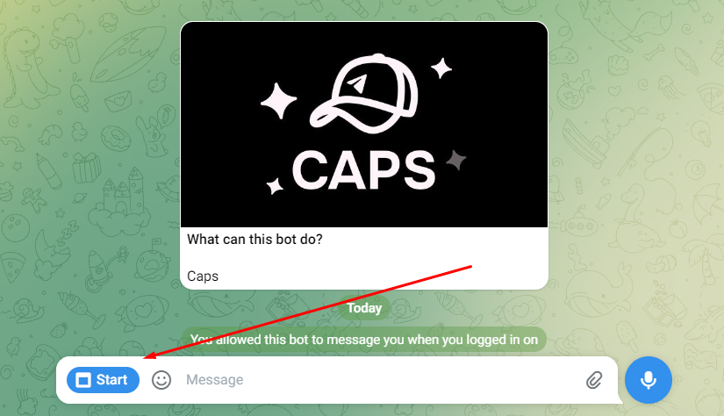724x416 pixels.
Task: Click the window icon inside Start button
Action: click(83, 380)
